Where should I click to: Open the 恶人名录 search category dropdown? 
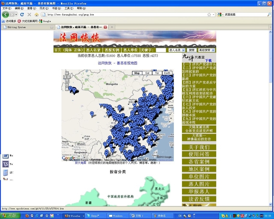[x=177, y=50]
